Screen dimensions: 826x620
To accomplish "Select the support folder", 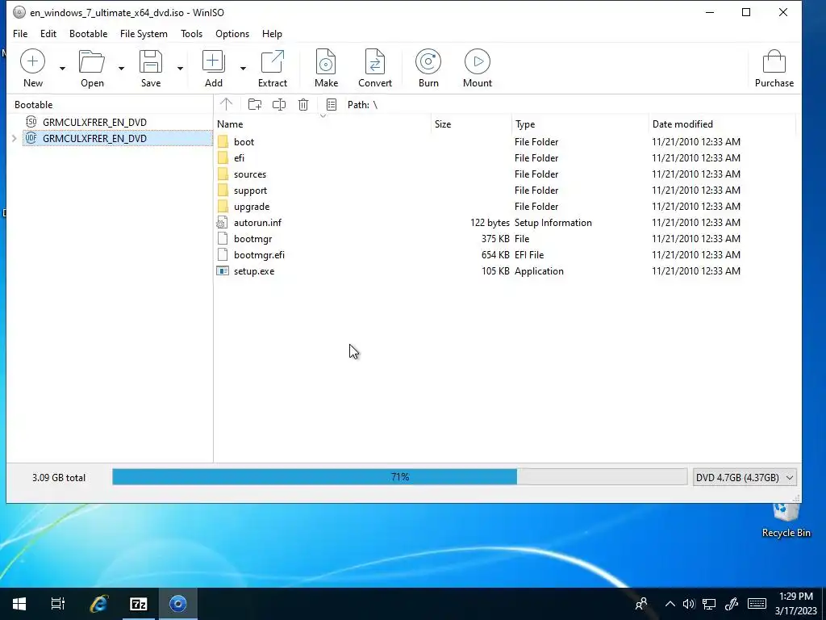I will point(250,191).
